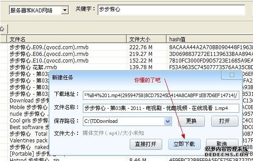Click hash value starting with F53A9635C7450
253x161 pixels.
[211, 67]
